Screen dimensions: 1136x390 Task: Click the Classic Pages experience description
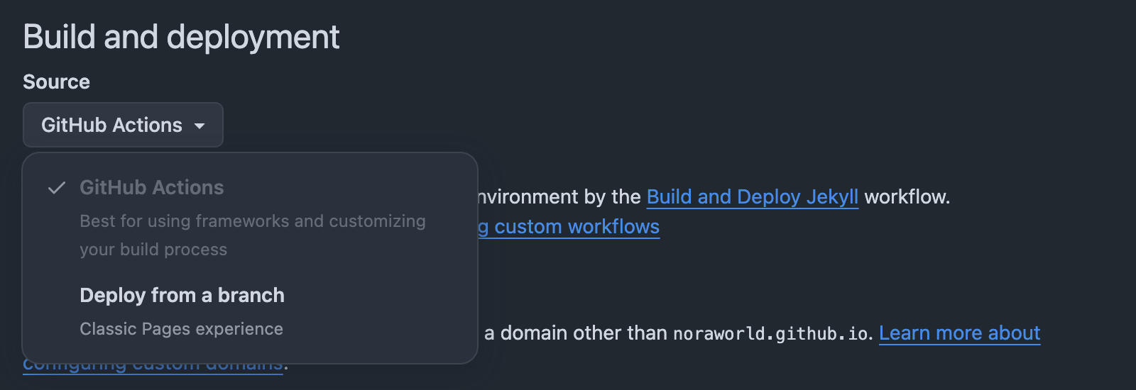(181, 329)
